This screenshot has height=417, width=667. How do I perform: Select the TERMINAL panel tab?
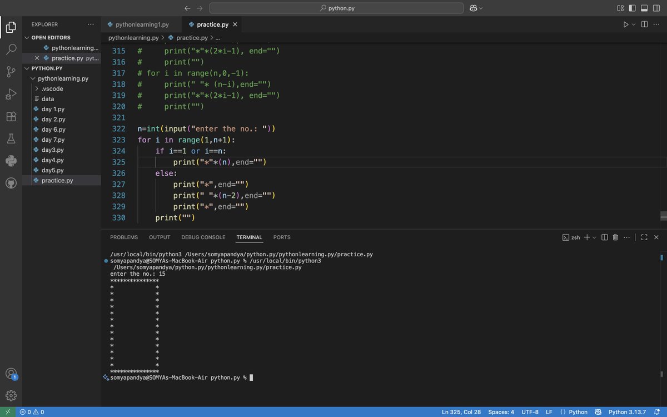(x=249, y=237)
